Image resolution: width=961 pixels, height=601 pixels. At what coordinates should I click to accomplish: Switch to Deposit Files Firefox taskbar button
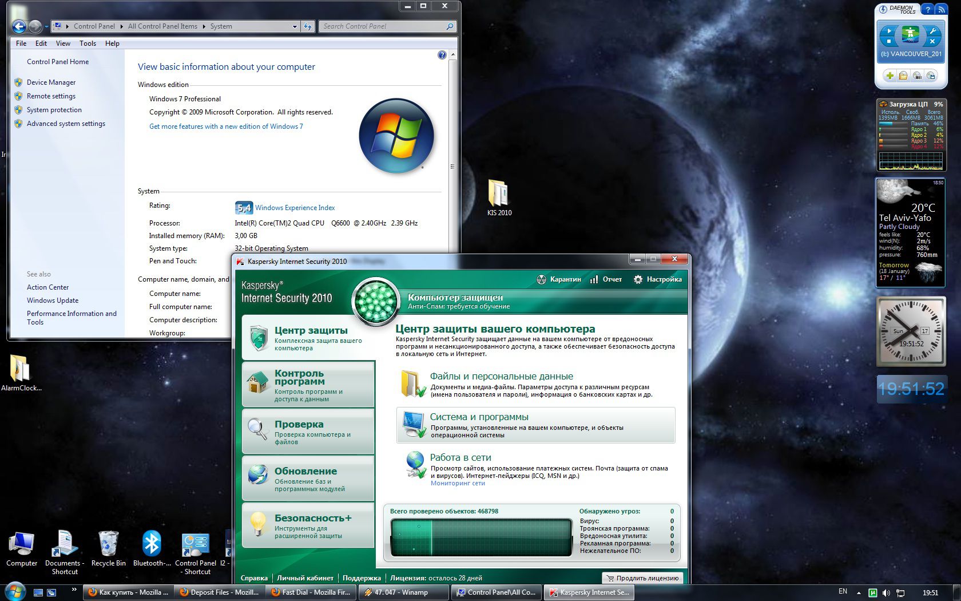220,592
